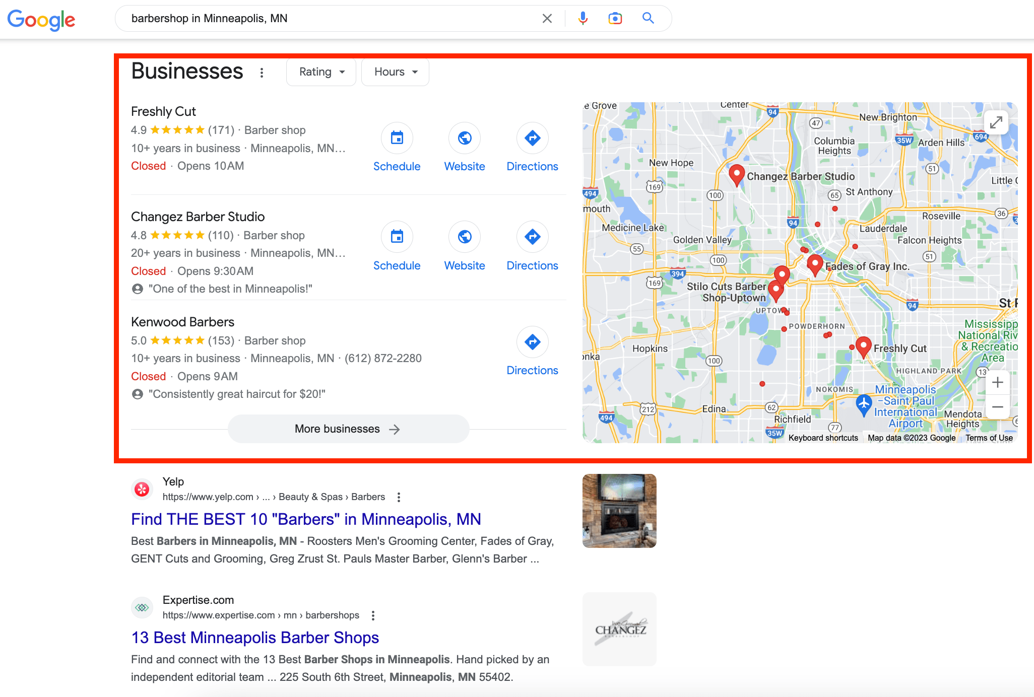Open options menu for the Yelp result

(x=399, y=497)
